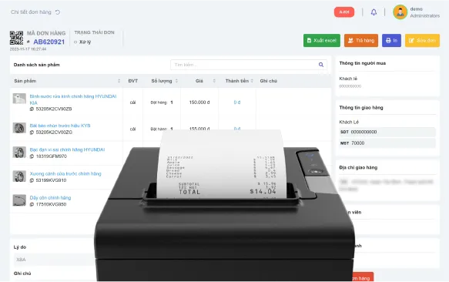
Task: Focus the Tìm kiếm product search field
Action: [x=249, y=65]
